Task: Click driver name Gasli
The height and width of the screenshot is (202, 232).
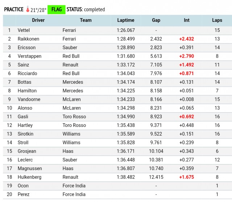Action: pos(23,117)
